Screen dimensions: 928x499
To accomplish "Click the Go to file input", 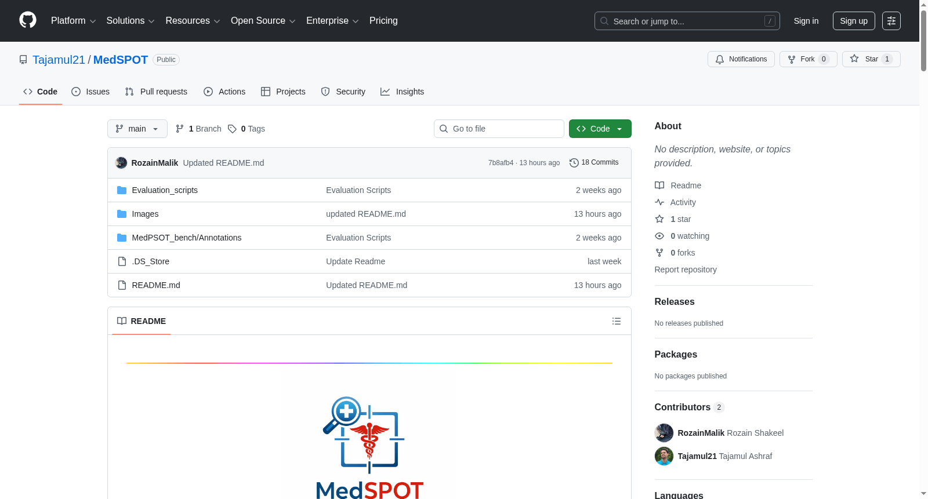I will point(499,129).
